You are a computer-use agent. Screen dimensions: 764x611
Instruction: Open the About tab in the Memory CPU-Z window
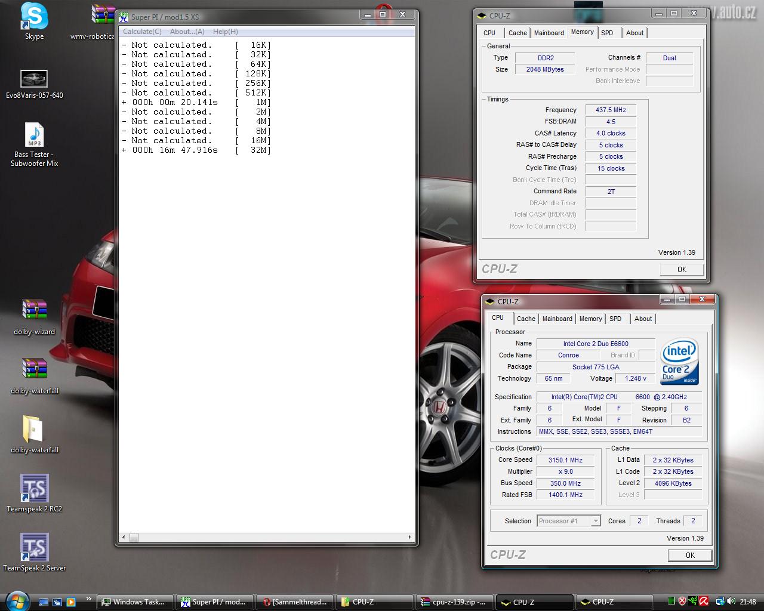(634, 33)
